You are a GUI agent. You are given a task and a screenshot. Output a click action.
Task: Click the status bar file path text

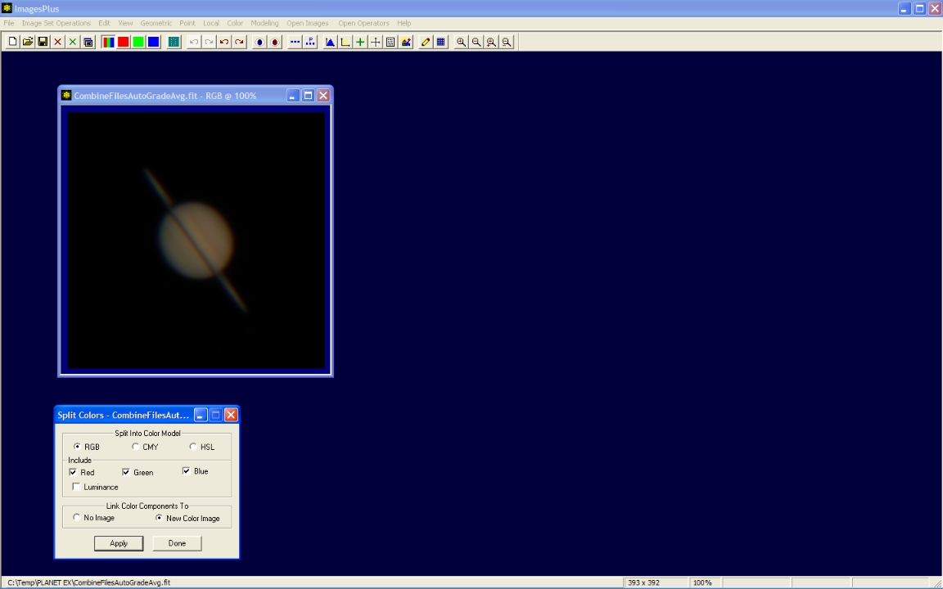pyautogui.click(x=89, y=582)
